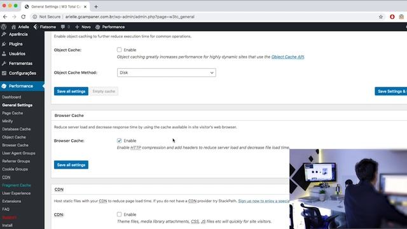
Task: Open the comments bubble in admin bar
Action: tap(65, 27)
